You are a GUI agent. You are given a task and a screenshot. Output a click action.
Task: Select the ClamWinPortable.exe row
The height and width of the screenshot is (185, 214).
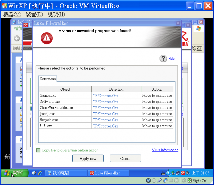[106, 108]
